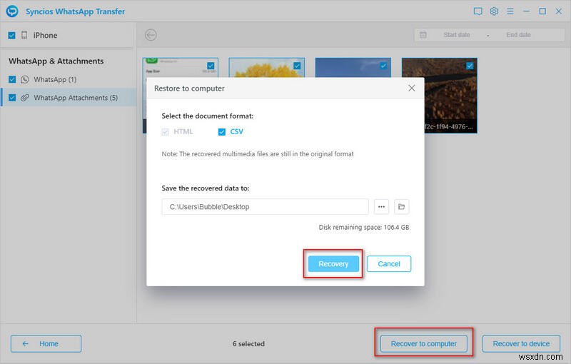Open the hamburger menu in title bar
Image resolution: width=571 pixels, height=364 pixels.
(510, 11)
